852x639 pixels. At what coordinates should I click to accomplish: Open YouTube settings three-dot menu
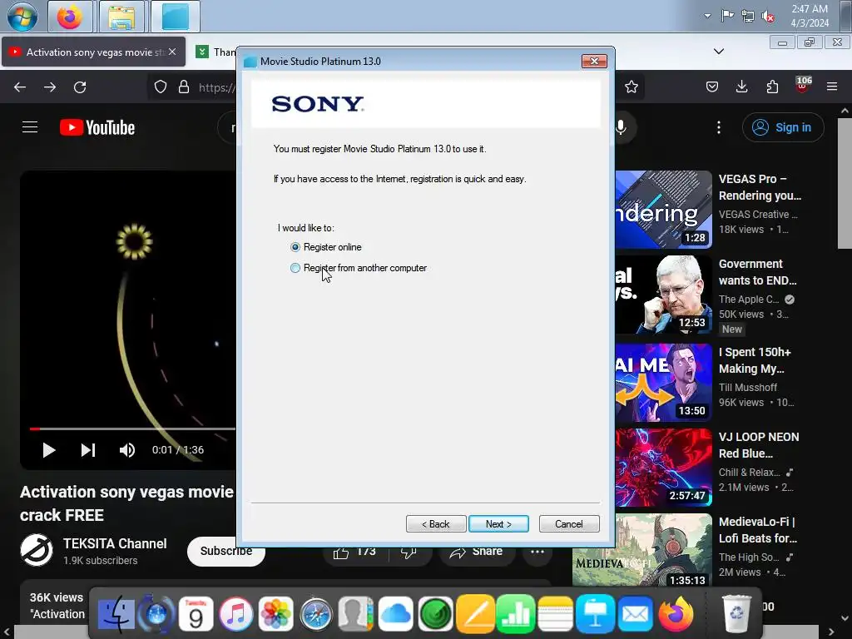(719, 127)
